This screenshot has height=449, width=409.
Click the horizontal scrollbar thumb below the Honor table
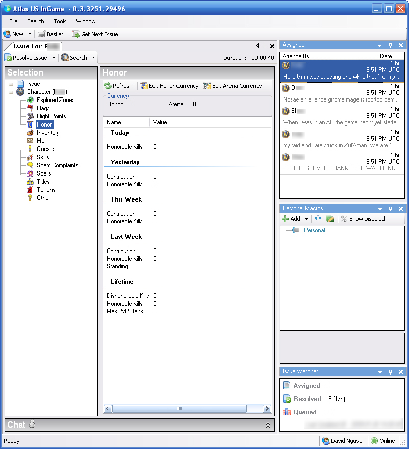180,409
